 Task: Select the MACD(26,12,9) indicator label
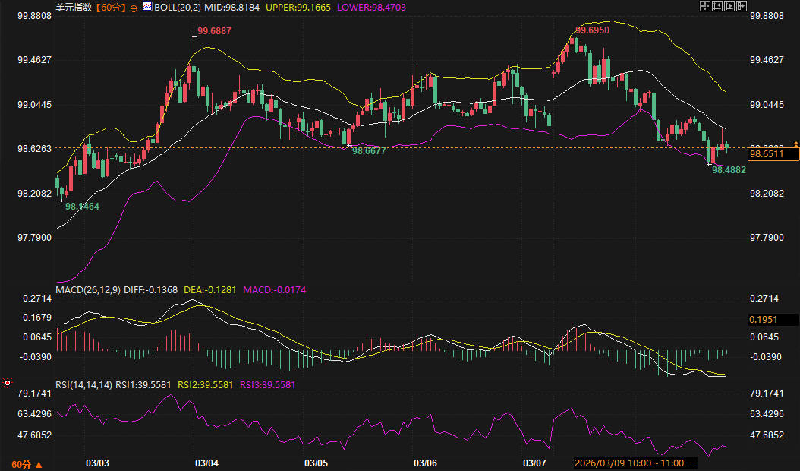88,289
